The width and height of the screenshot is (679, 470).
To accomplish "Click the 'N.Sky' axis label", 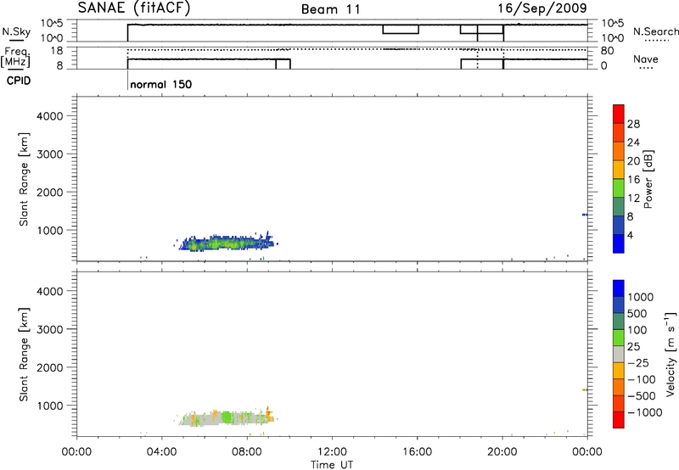I will click(x=16, y=31).
